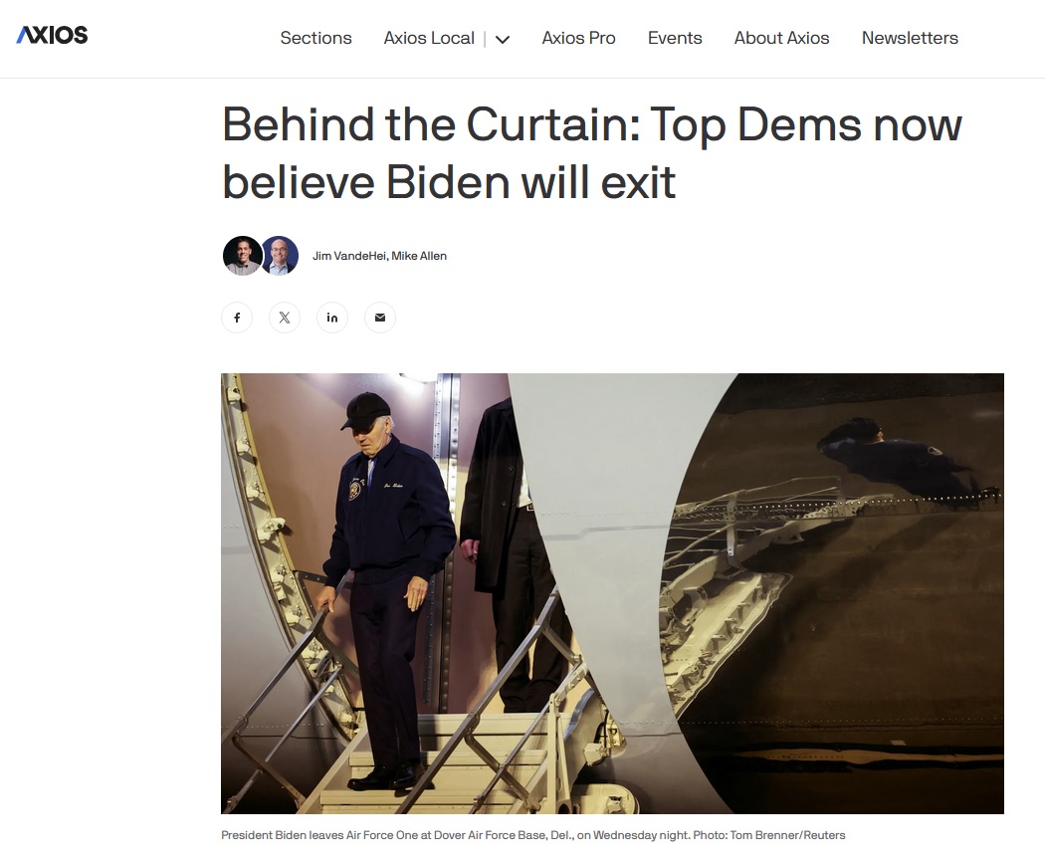This screenshot has width=1045, height=862.
Task: Expand the Axios Local dropdown chevron
Action: (x=503, y=40)
